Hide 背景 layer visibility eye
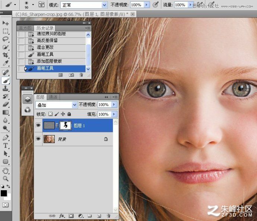Image resolution: width=257 pixels, height=221 pixels. click(x=38, y=139)
